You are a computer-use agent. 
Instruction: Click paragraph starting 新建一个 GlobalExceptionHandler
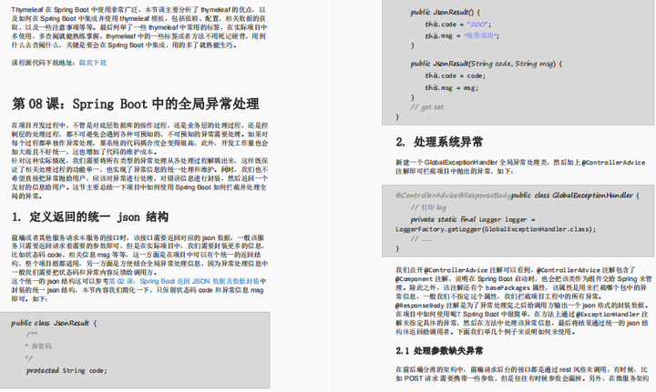(520, 166)
